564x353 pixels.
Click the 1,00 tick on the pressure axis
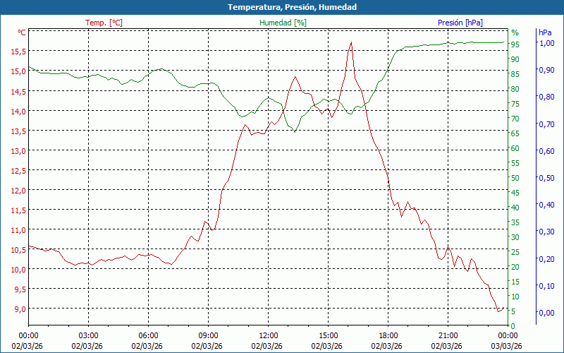click(546, 43)
